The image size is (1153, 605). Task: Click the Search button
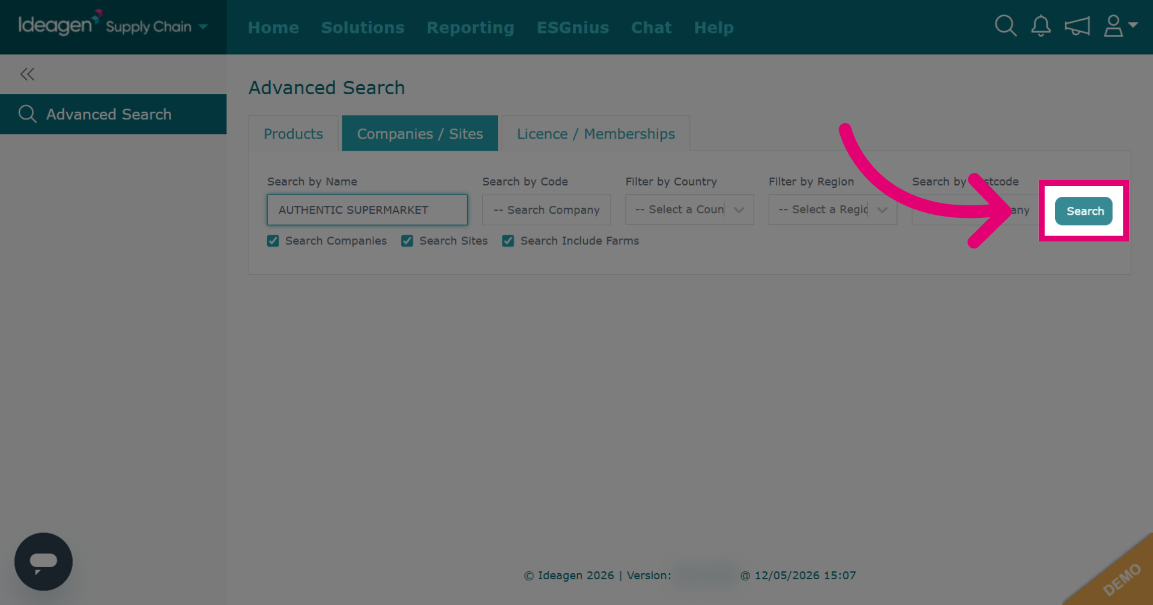tap(1084, 211)
